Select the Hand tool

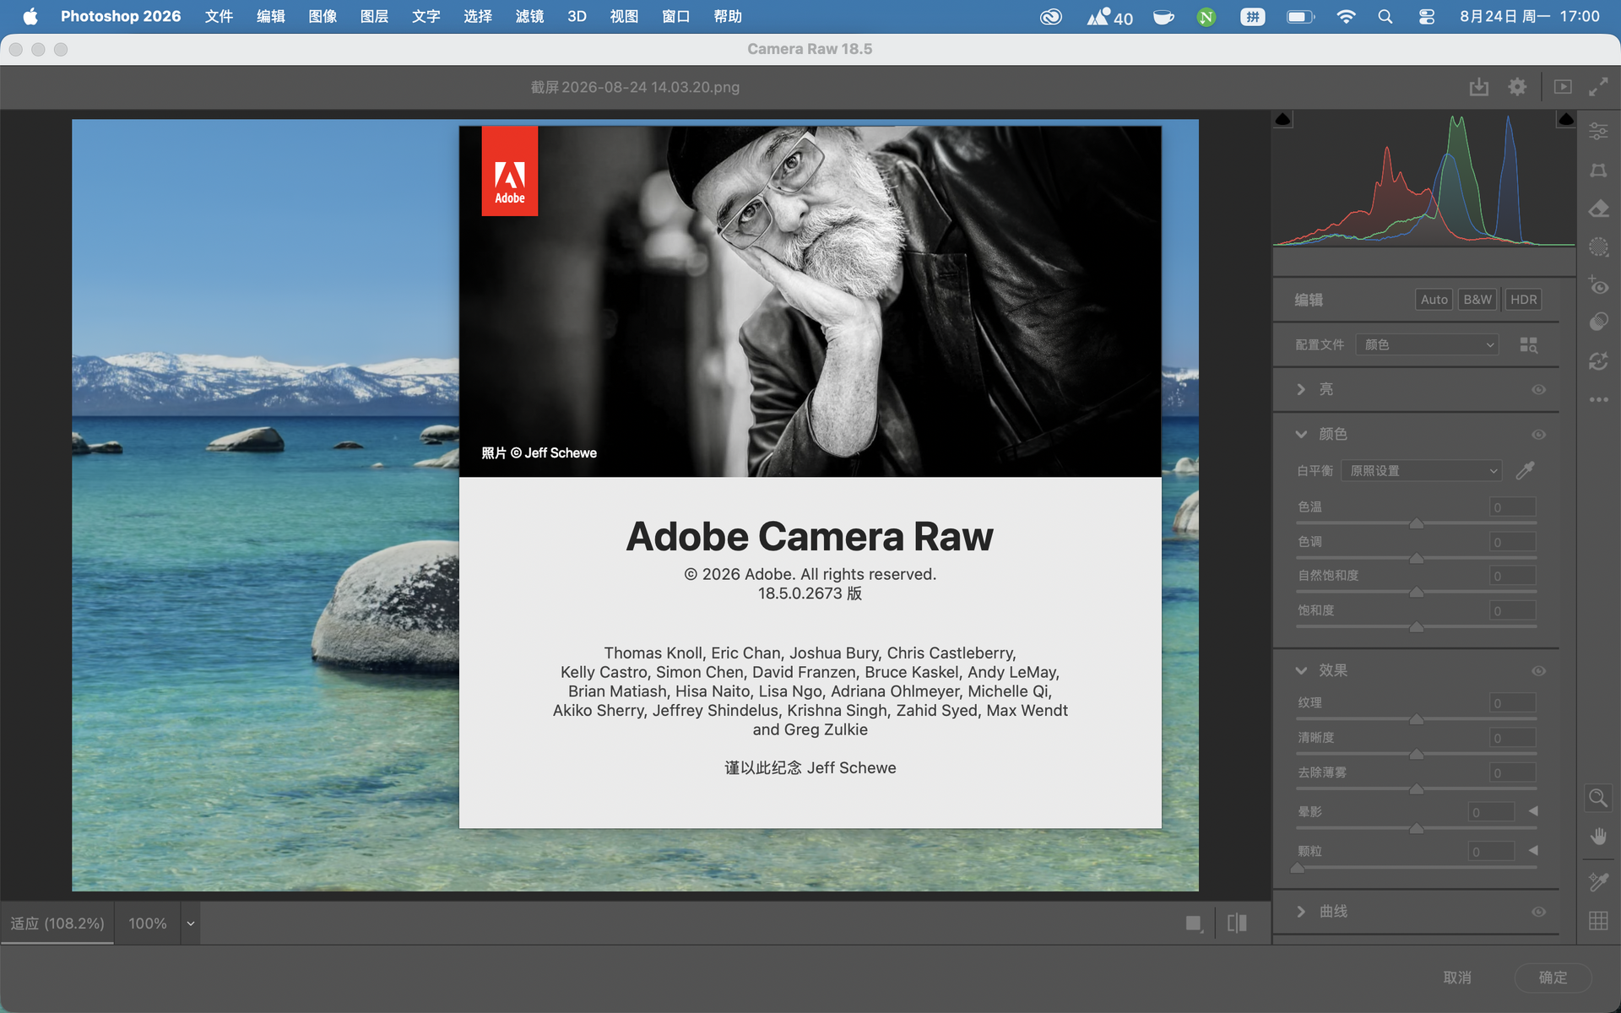tap(1598, 837)
